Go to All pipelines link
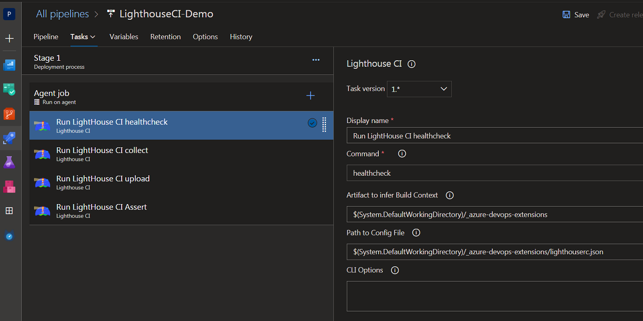643x321 pixels. 62,14
